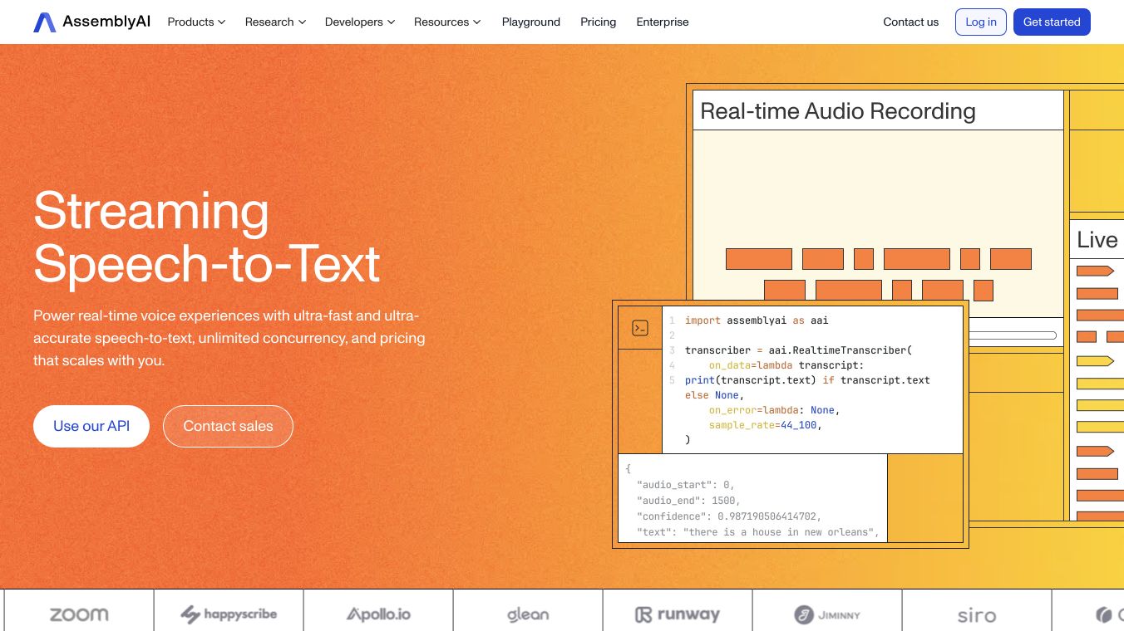Click the terminal prompt icon in code panel
The image size is (1124, 631).
640,328
